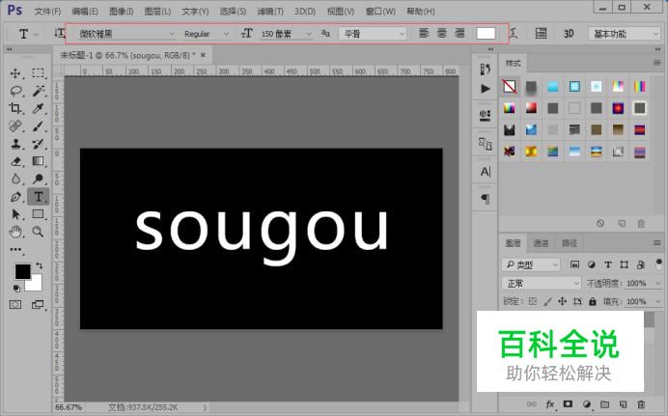Filter layers by type layers
668x416 pixels.
[x=608, y=264]
